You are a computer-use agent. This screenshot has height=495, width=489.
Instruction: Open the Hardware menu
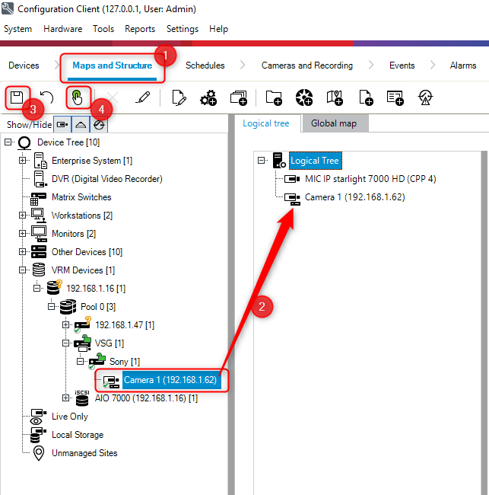(62, 29)
